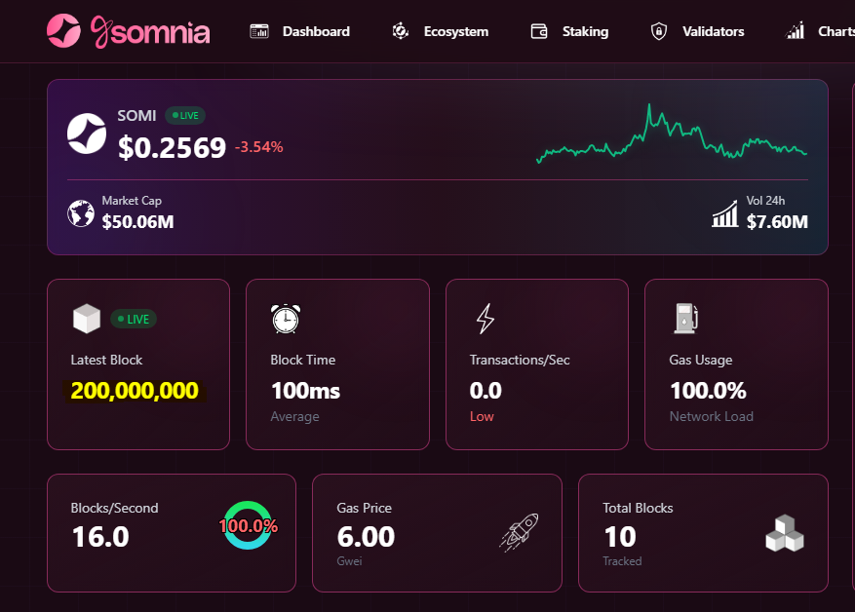
Task: Click the Latest Block cube icon
Action: [87, 319]
